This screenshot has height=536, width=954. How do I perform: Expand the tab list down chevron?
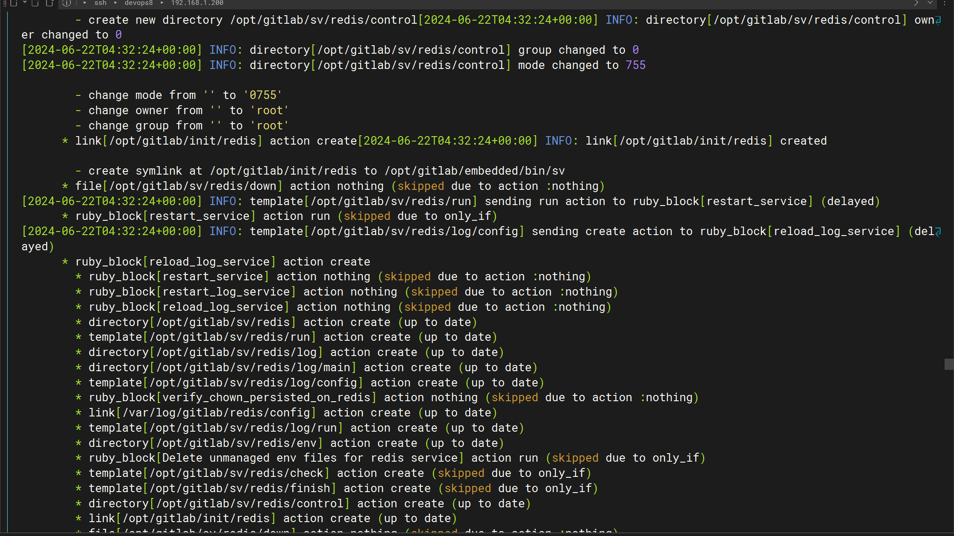[x=930, y=3]
